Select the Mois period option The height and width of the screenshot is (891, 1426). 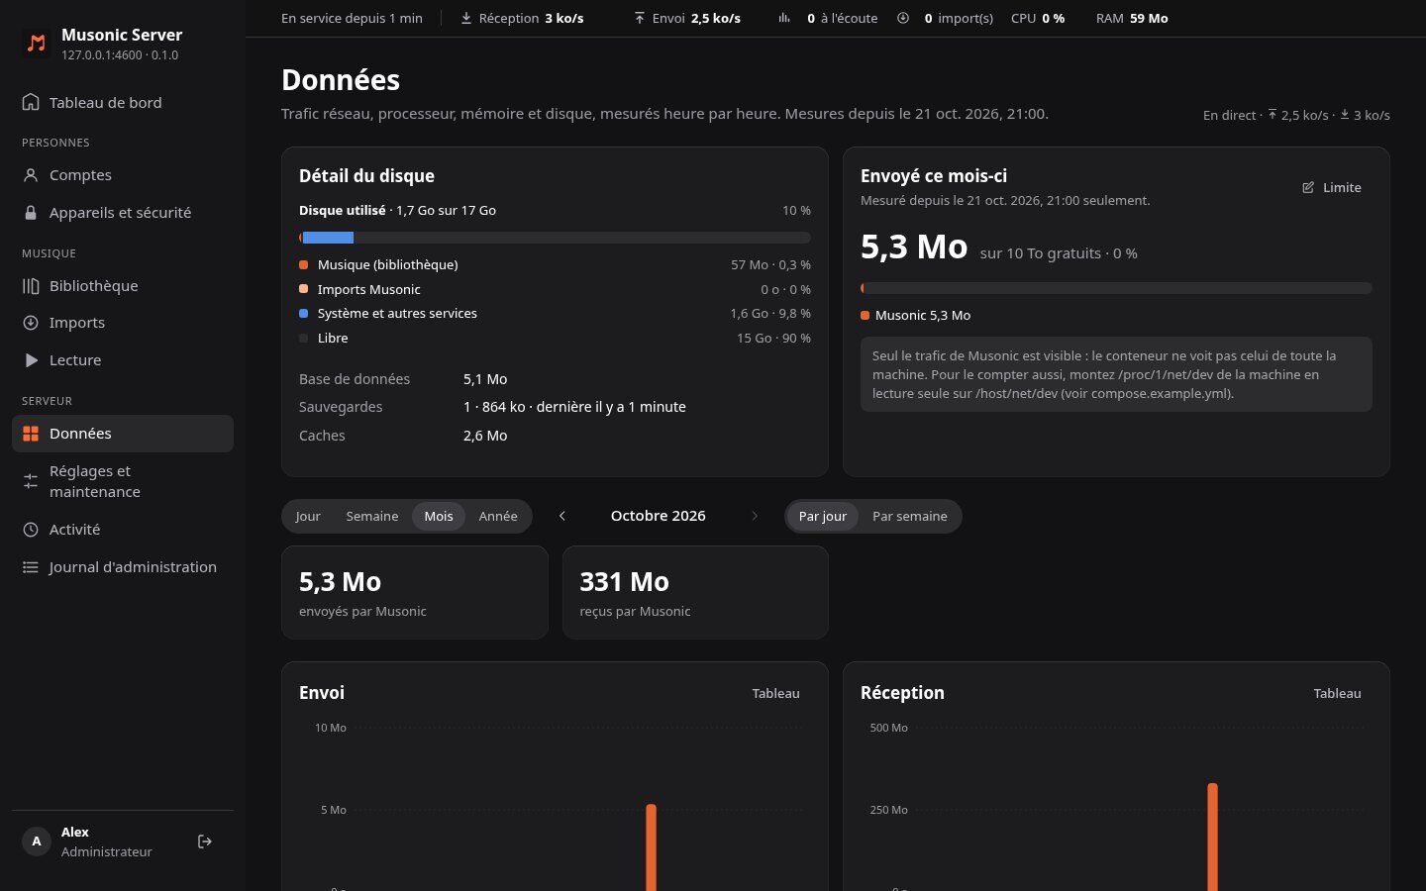point(439,516)
